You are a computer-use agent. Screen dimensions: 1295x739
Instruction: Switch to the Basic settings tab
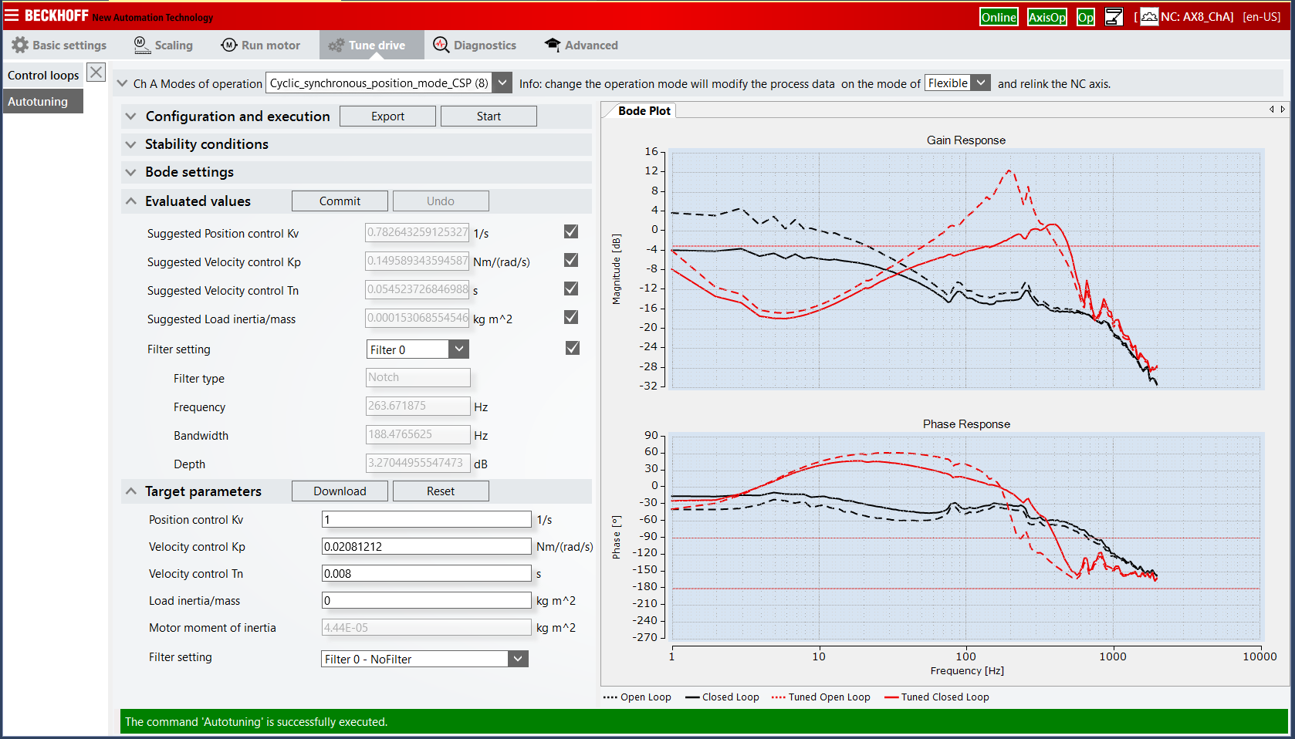coord(59,45)
